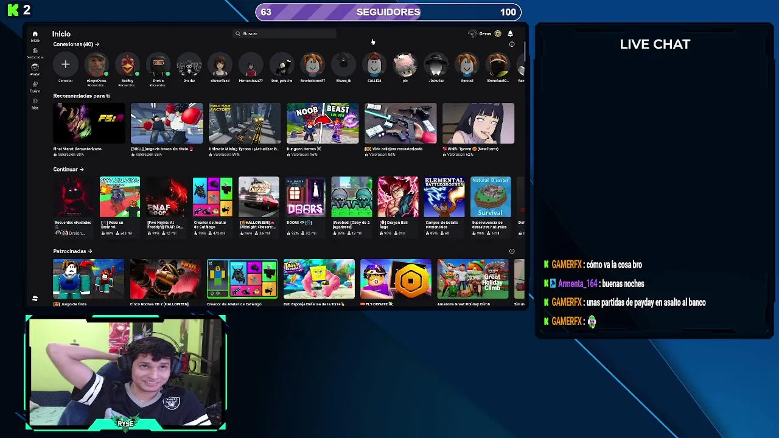This screenshot has height=438, width=779.
Task: Click the info icon next to Conexiones row
Action: coord(512,44)
